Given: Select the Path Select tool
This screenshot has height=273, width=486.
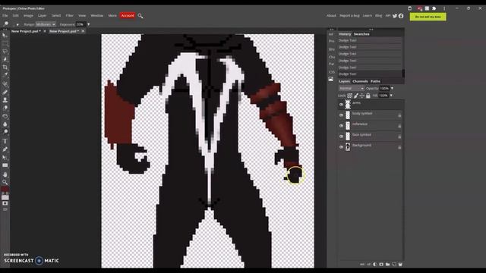Looking at the screenshot, I should point(5,157).
